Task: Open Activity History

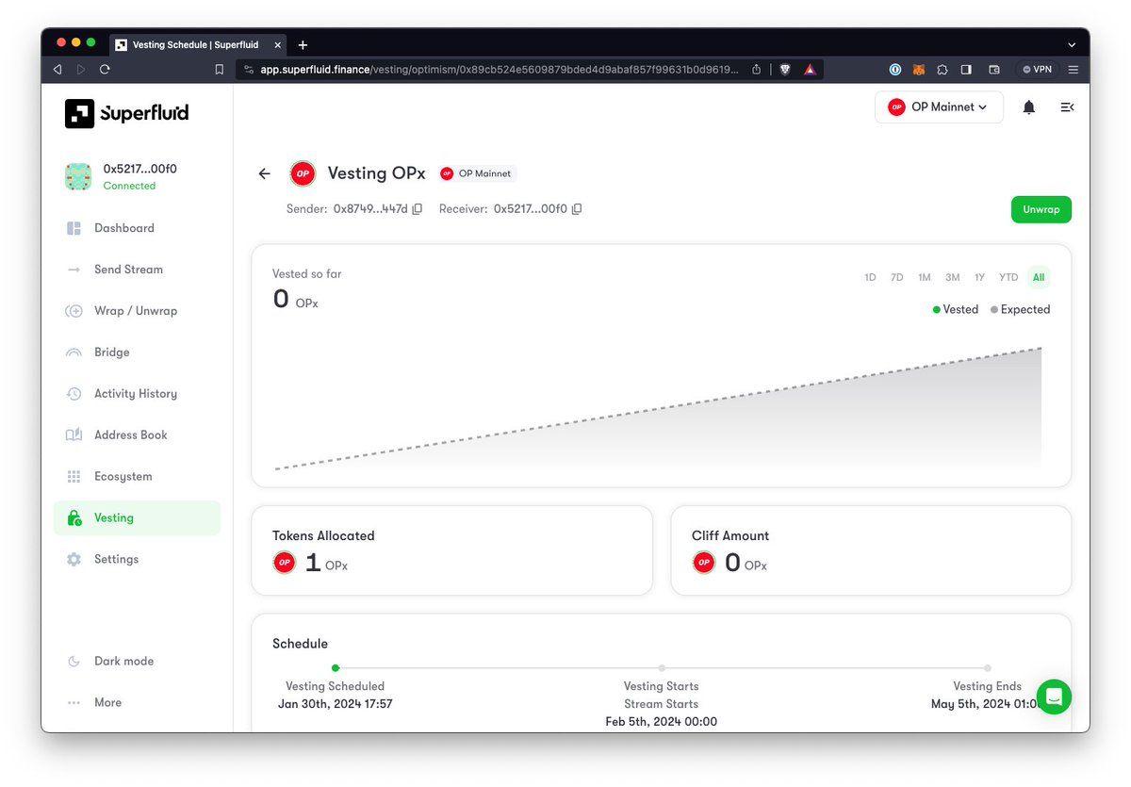Action: 137,394
